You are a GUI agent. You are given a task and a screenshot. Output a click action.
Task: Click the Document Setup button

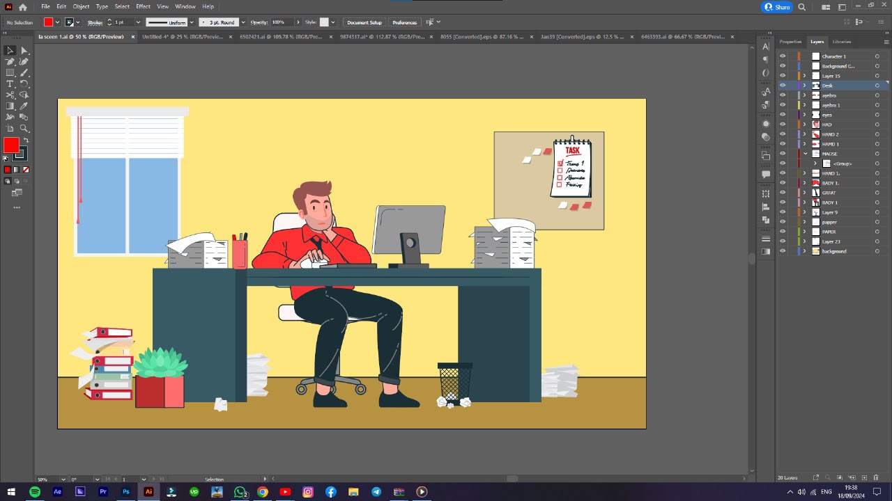(x=364, y=22)
